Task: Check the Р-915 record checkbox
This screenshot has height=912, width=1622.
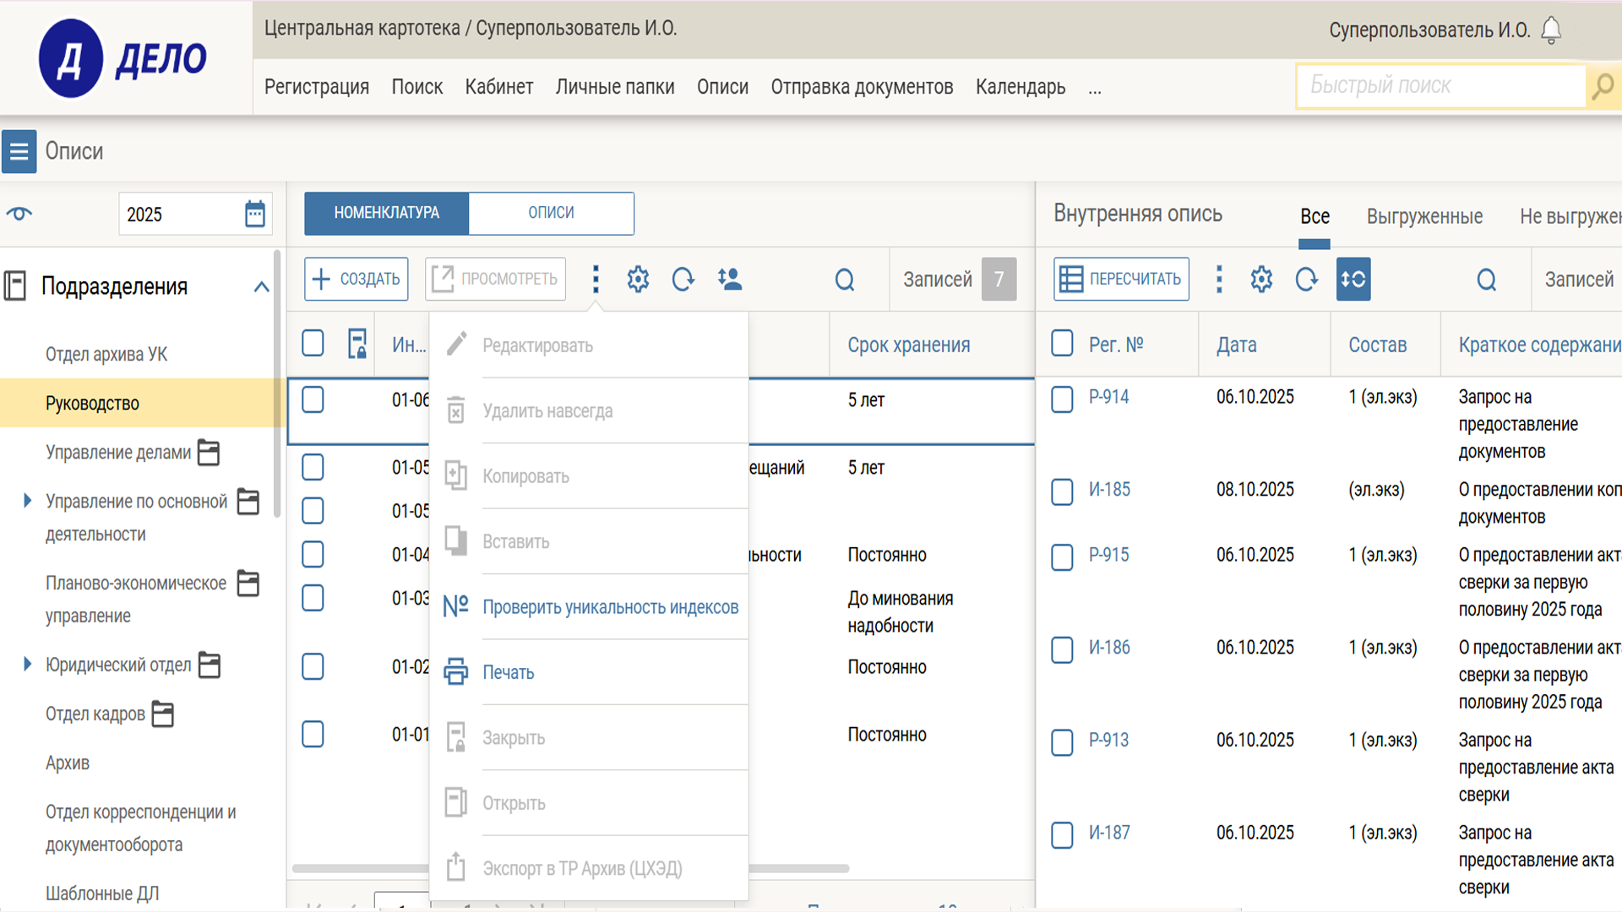Action: click(1062, 557)
